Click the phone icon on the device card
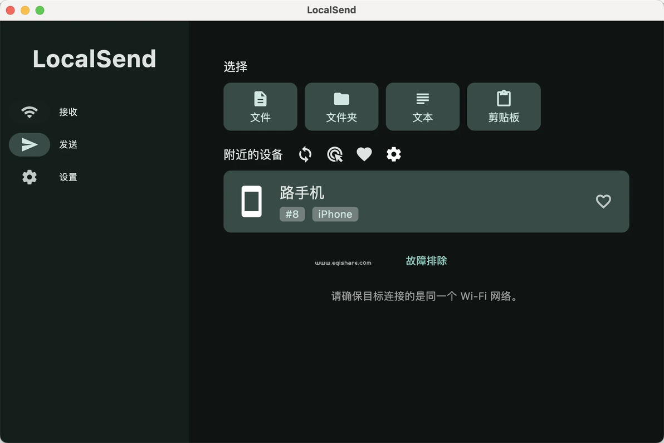664x443 pixels. [252, 202]
